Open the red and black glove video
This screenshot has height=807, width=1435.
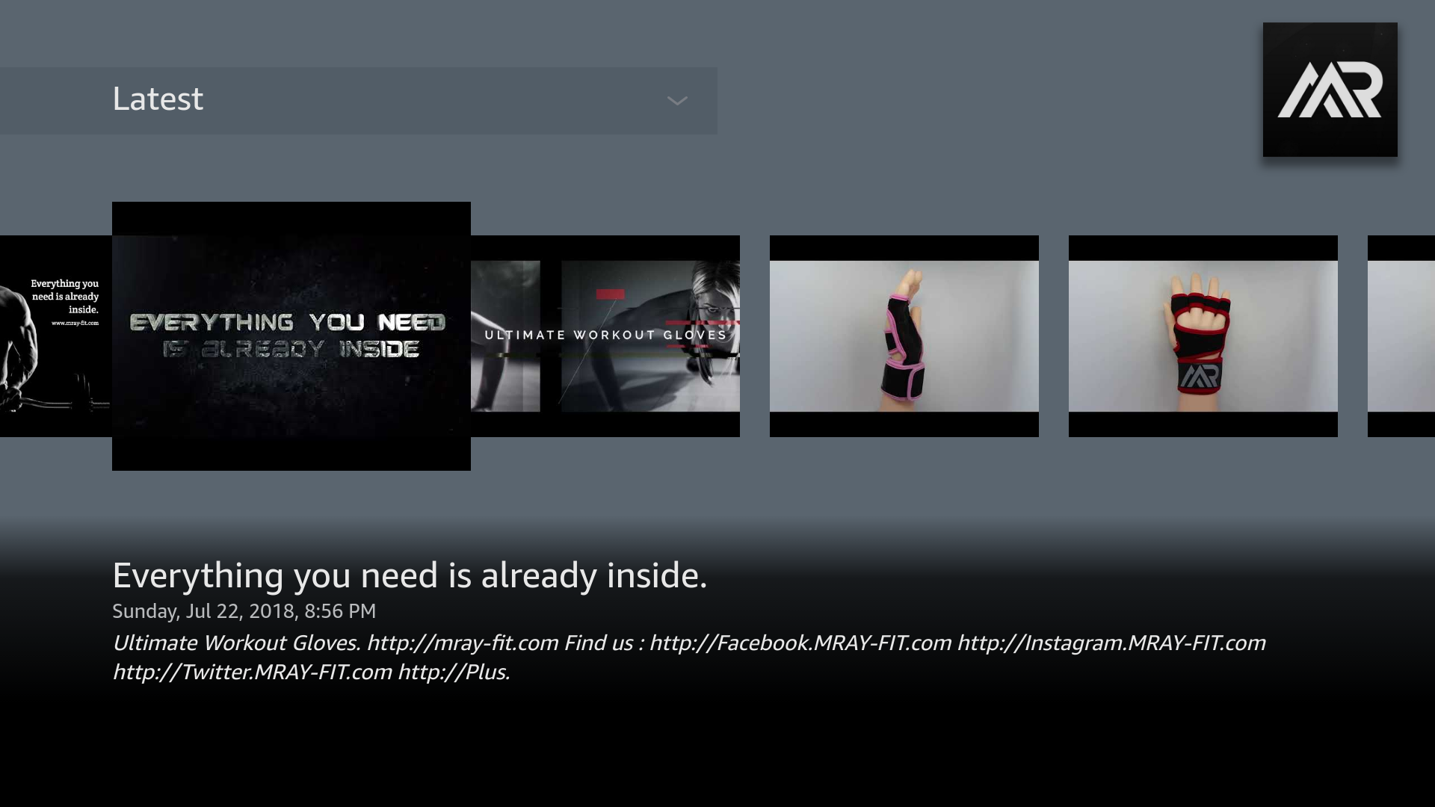[1203, 336]
